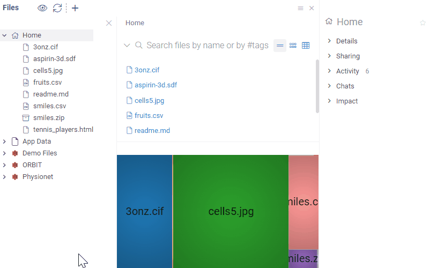The width and height of the screenshot is (429, 268).
Task: Switch to grid table view
Action: 306,46
